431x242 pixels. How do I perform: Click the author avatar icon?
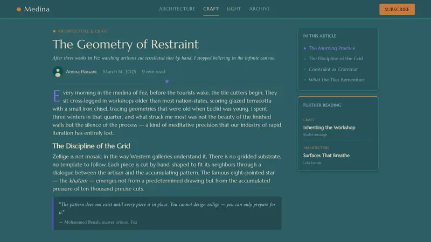coord(58,72)
